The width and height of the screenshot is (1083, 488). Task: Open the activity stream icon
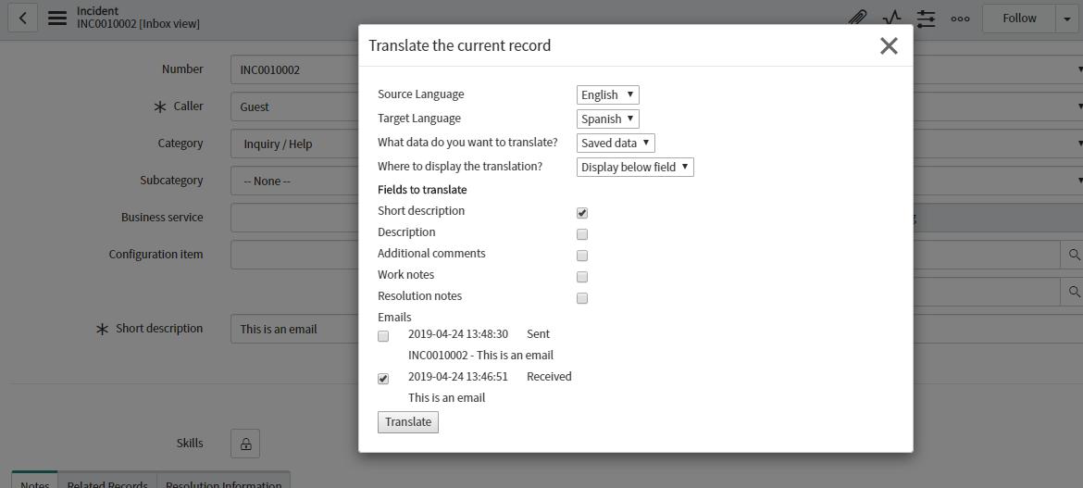891,19
